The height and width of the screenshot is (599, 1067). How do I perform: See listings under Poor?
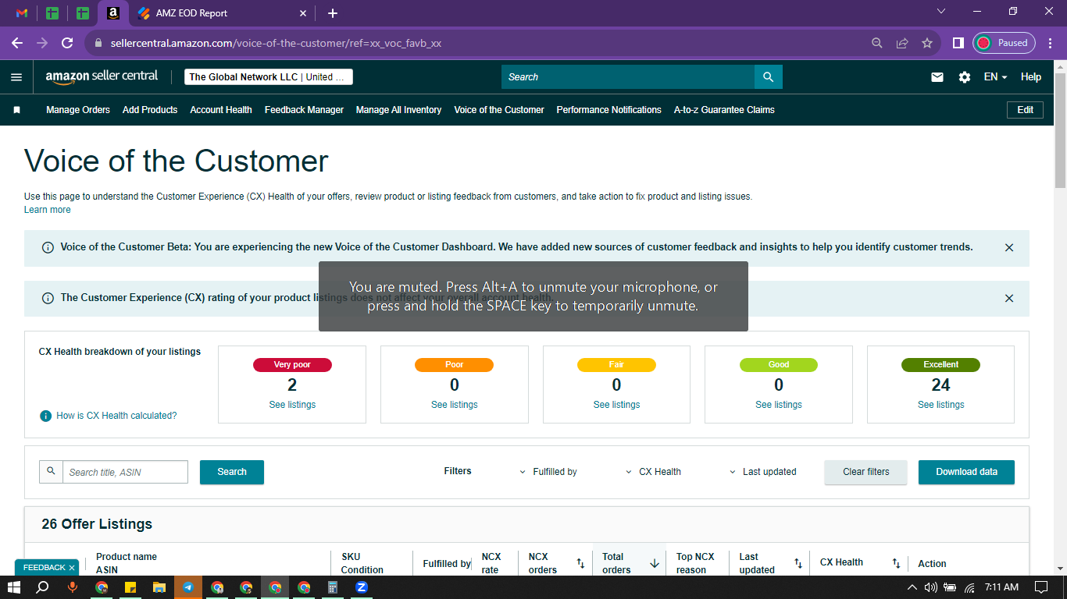pyautogui.click(x=455, y=405)
